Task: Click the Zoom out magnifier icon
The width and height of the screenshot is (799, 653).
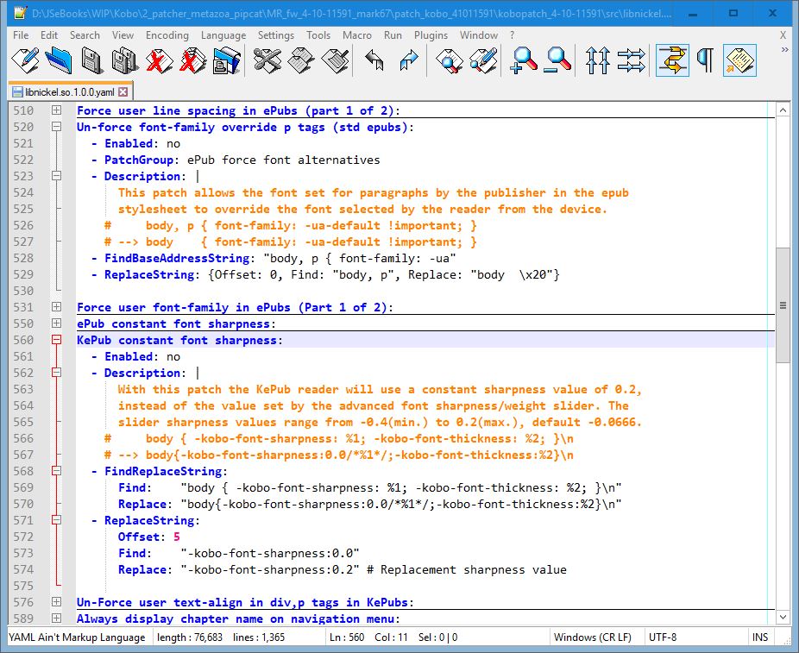Action: pyautogui.click(x=558, y=60)
